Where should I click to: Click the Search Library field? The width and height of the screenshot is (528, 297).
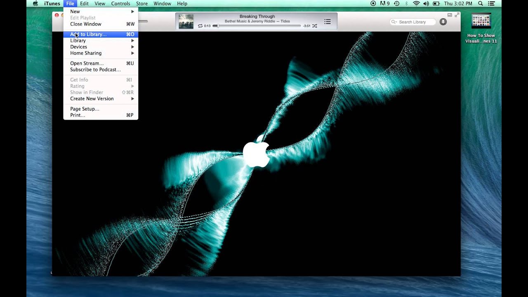click(412, 22)
